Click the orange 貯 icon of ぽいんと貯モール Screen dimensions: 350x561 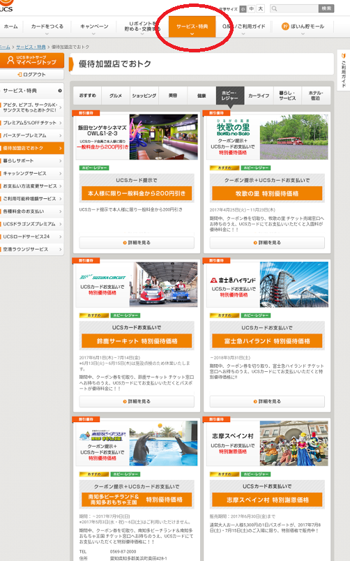click(285, 26)
